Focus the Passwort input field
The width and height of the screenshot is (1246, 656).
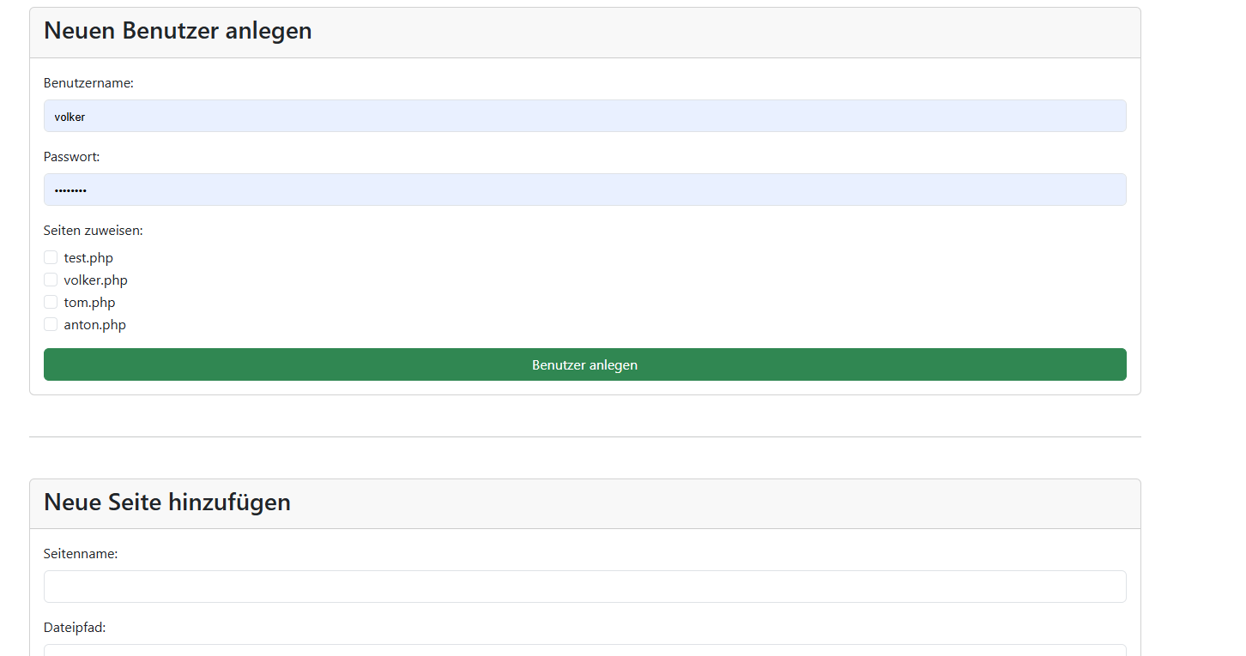(584, 190)
